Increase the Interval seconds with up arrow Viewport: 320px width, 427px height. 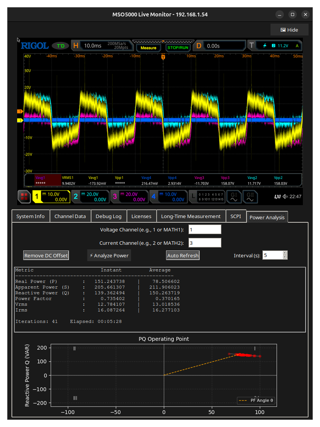[x=285, y=253]
